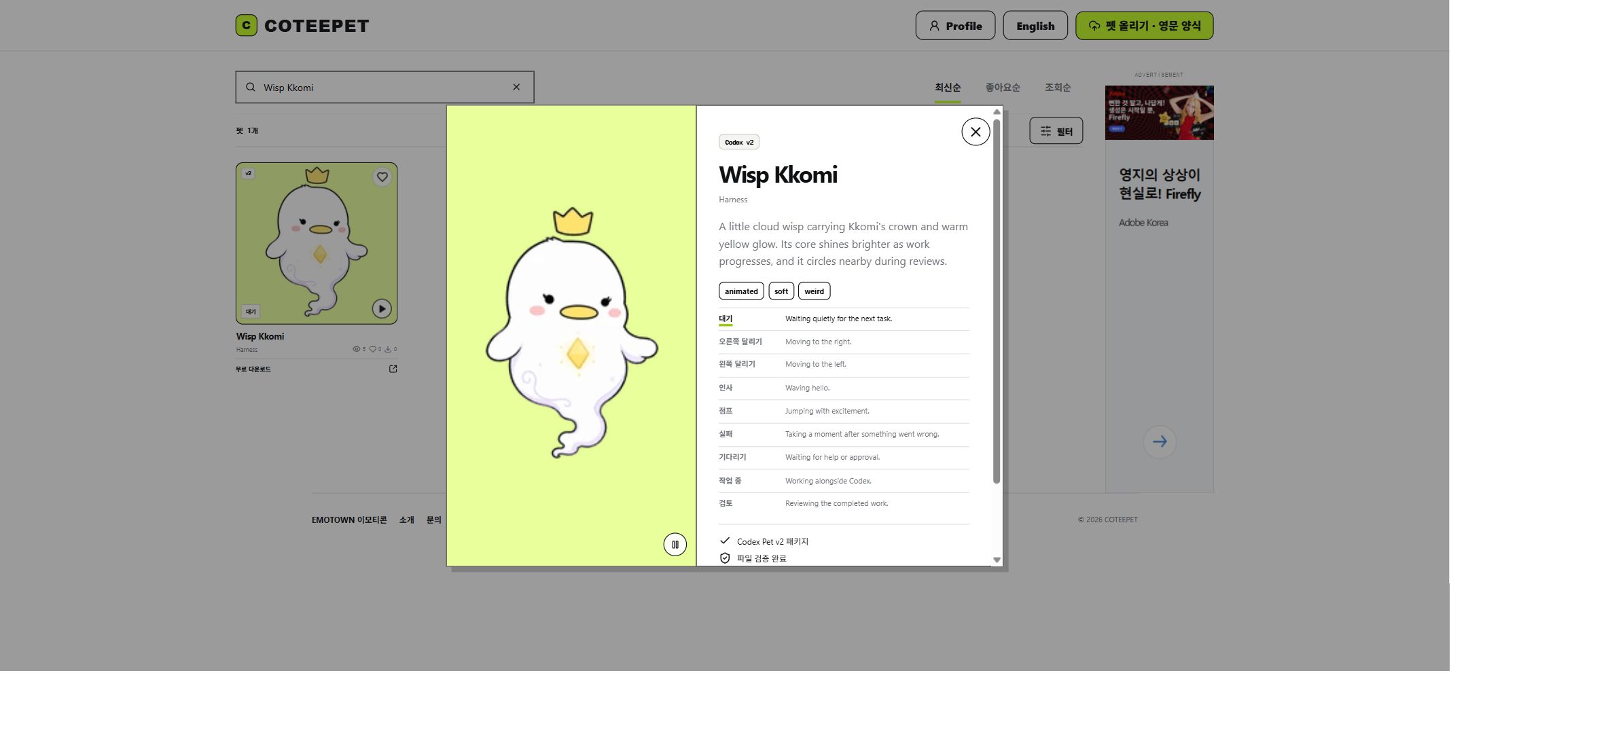
Task: Click the modal scrollbar up arrow
Action: pos(997,111)
